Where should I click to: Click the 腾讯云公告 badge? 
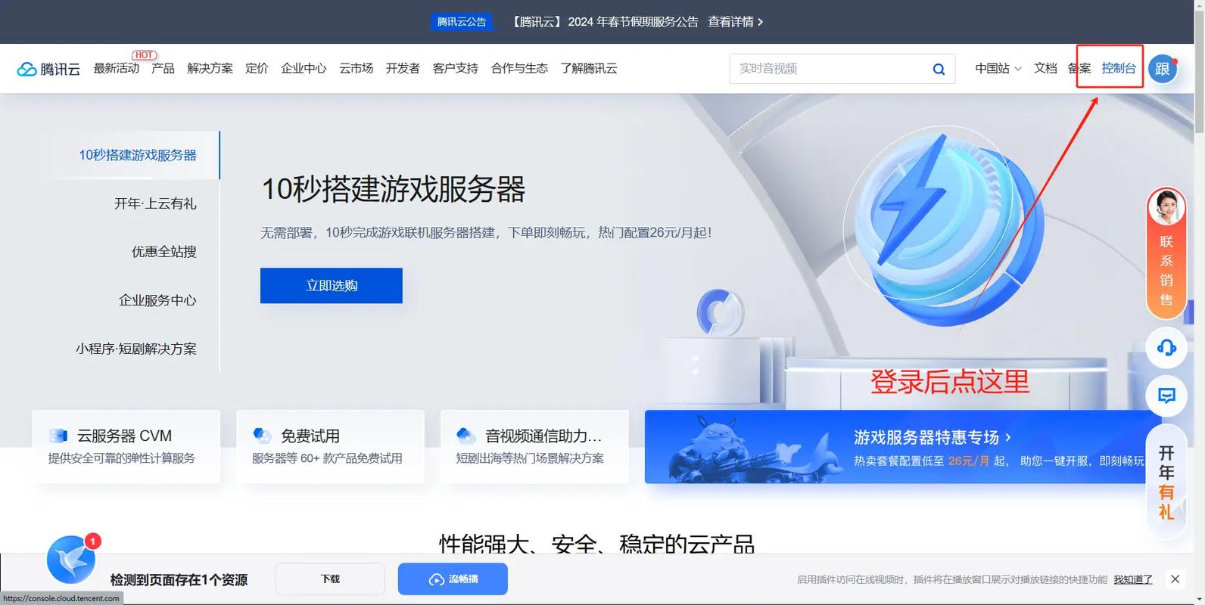(462, 22)
